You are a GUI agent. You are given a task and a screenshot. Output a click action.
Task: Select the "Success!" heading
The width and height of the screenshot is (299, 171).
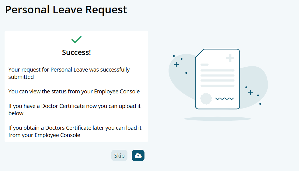76,52
